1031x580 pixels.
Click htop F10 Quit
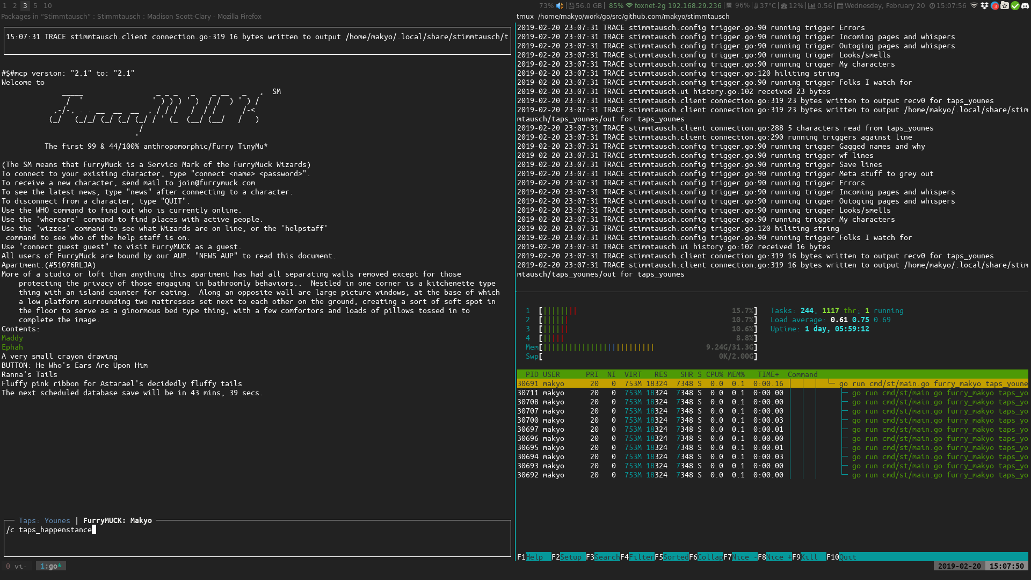(841, 557)
